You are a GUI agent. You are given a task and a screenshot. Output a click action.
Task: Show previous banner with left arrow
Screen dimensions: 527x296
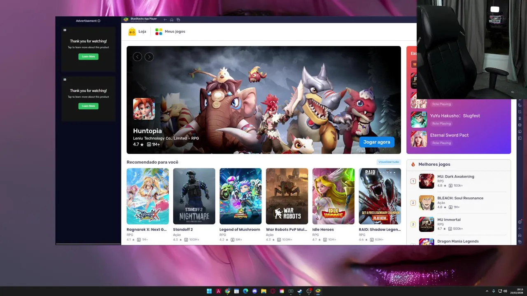[x=138, y=57]
